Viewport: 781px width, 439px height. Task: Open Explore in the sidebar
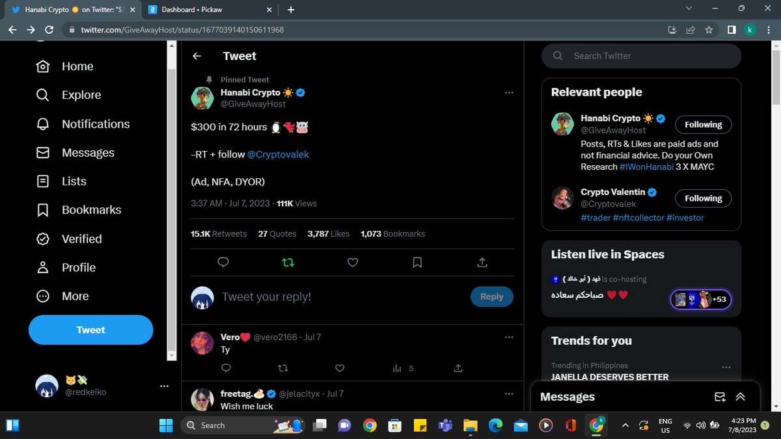pos(68,95)
